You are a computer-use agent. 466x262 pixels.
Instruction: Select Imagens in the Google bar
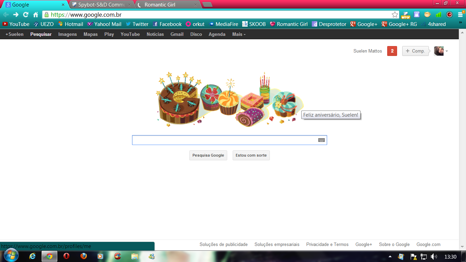pyautogui.click(x=68, y=34)
